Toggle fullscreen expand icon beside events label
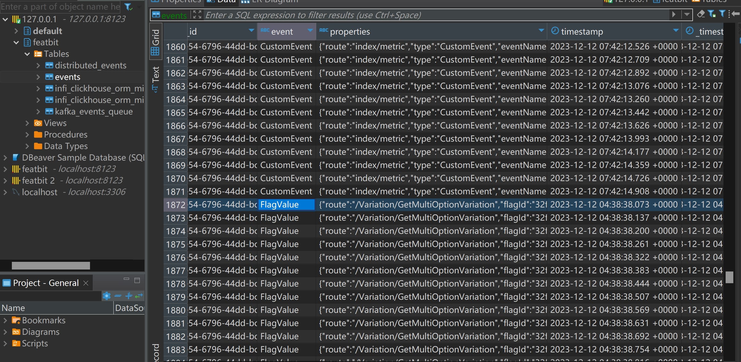 click(197, 15)
